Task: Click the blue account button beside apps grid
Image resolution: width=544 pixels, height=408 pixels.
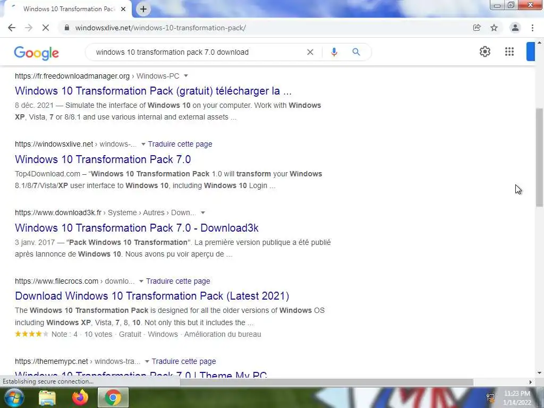Action: (x=531, y=52)
